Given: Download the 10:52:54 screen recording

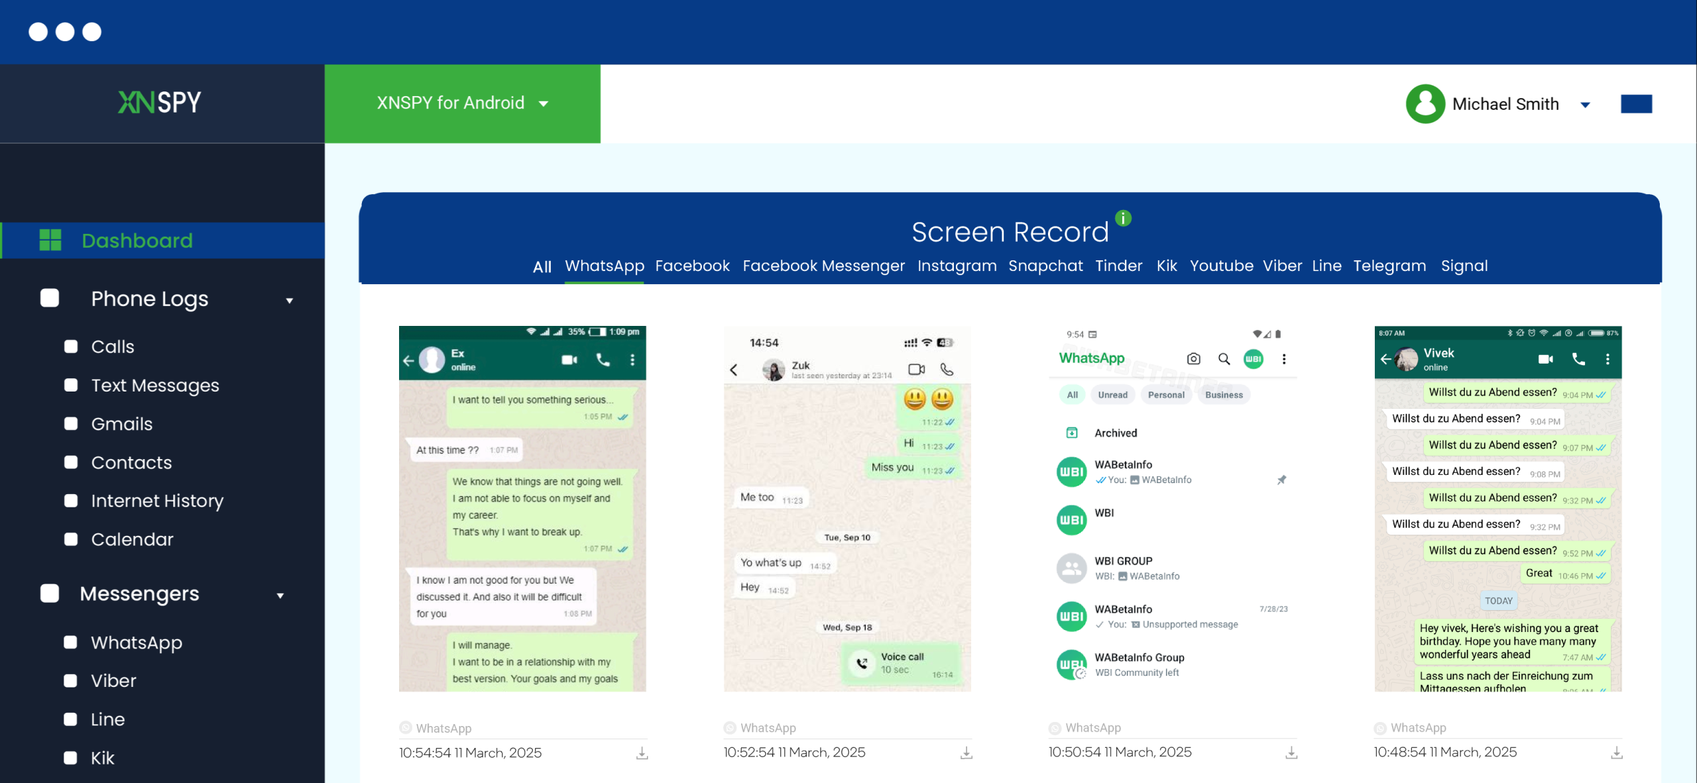Looking at the screenshot, I should [966, 753].
